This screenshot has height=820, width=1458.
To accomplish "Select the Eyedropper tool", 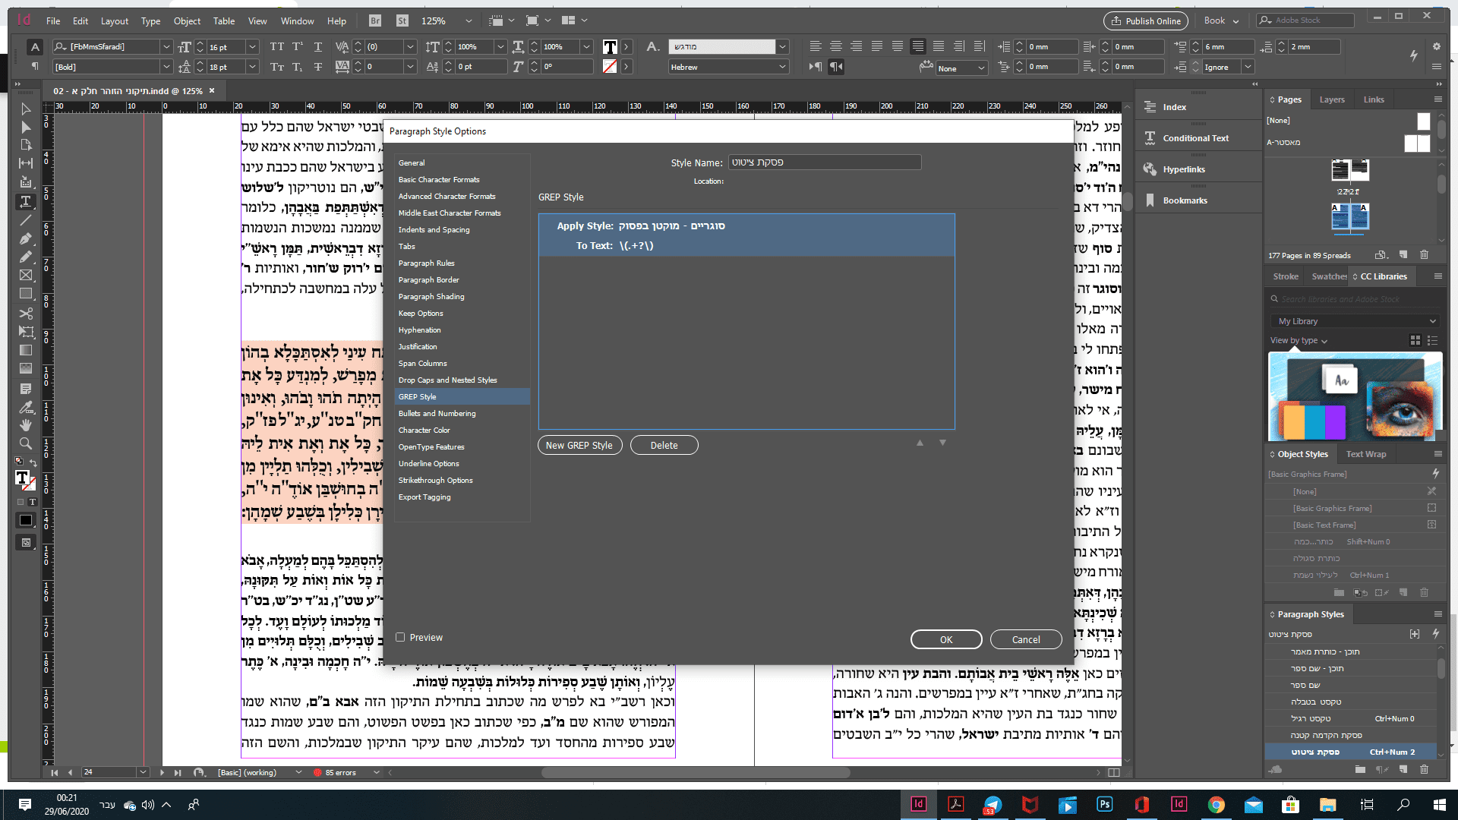I will [25, 407].
